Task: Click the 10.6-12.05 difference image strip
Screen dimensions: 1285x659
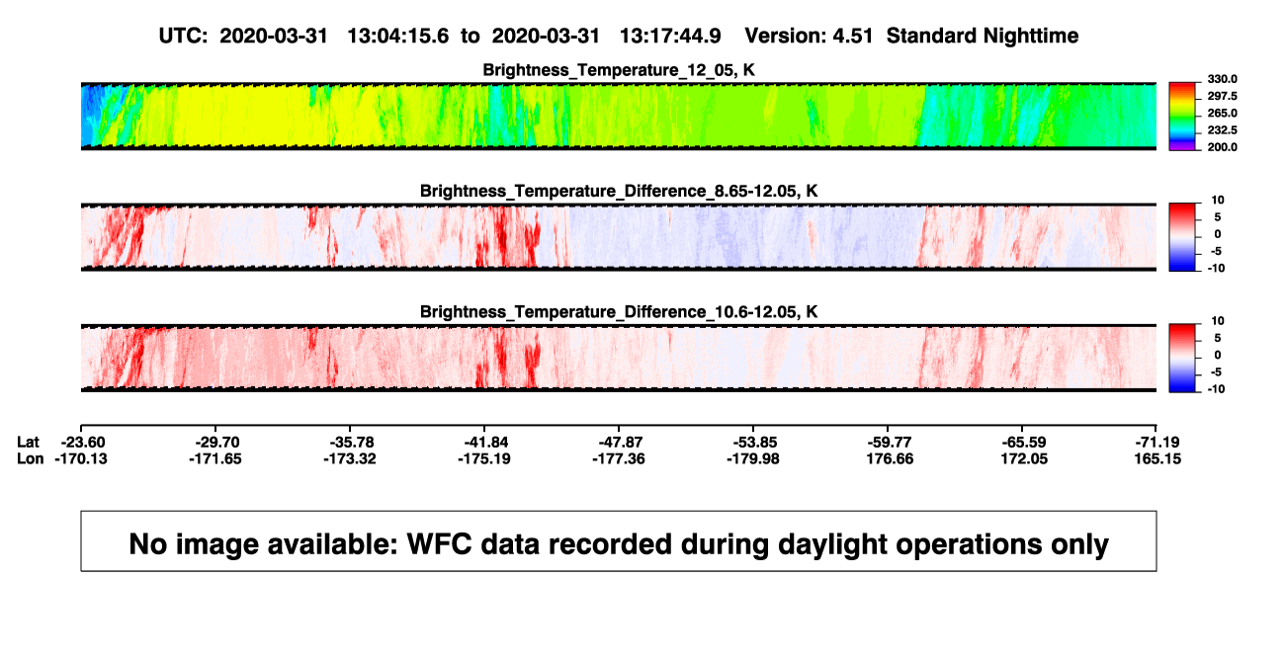Action: 619,359
